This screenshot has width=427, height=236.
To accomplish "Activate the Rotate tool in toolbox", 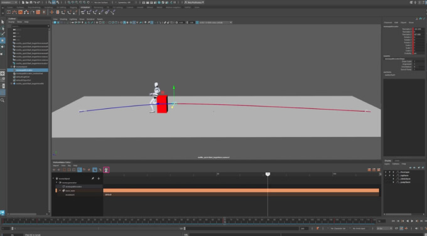I will (x=3, y=47).
